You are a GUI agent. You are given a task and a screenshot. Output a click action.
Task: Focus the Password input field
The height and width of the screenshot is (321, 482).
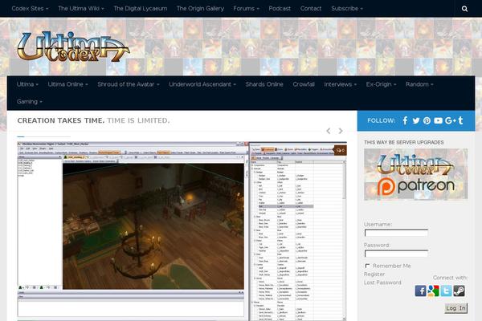tap(396, 254)
